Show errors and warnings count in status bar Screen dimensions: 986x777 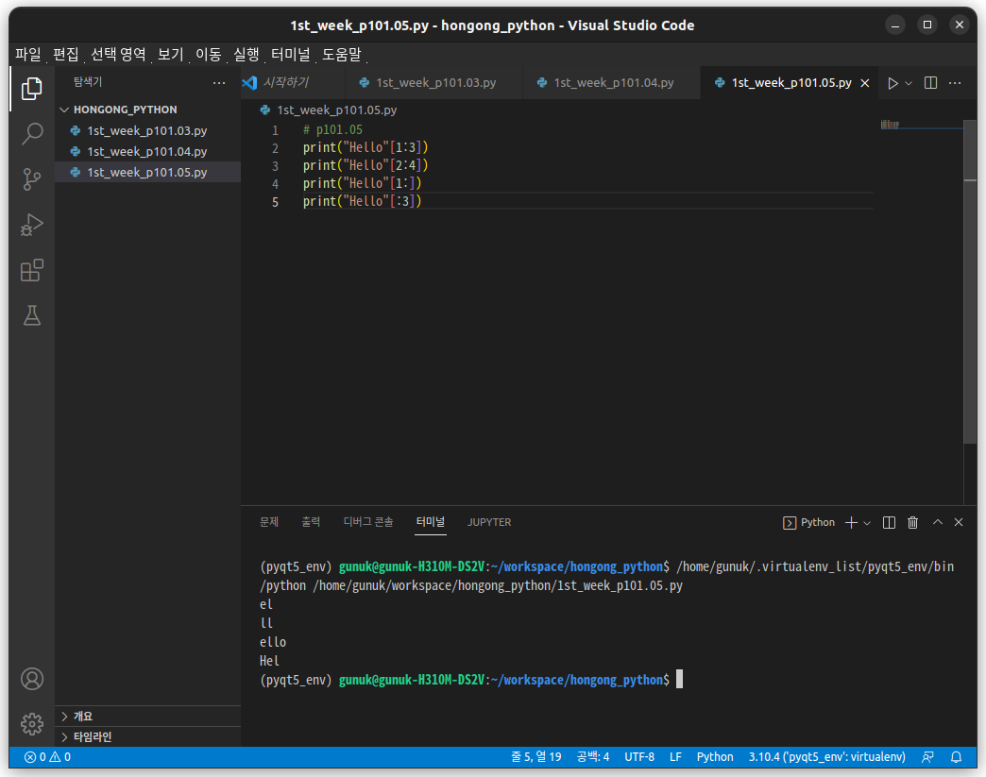[x=48, y=757]
